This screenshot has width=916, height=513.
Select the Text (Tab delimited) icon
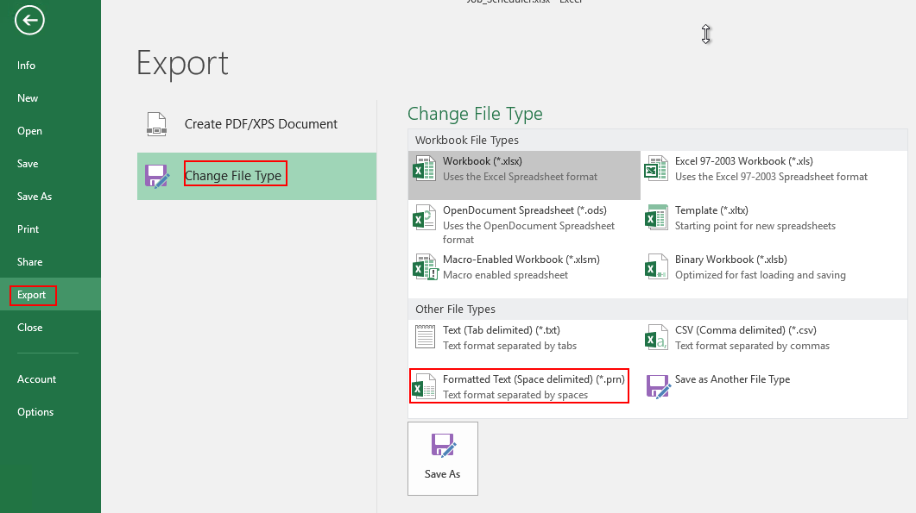pyautogui.click(x=425, y=337)
